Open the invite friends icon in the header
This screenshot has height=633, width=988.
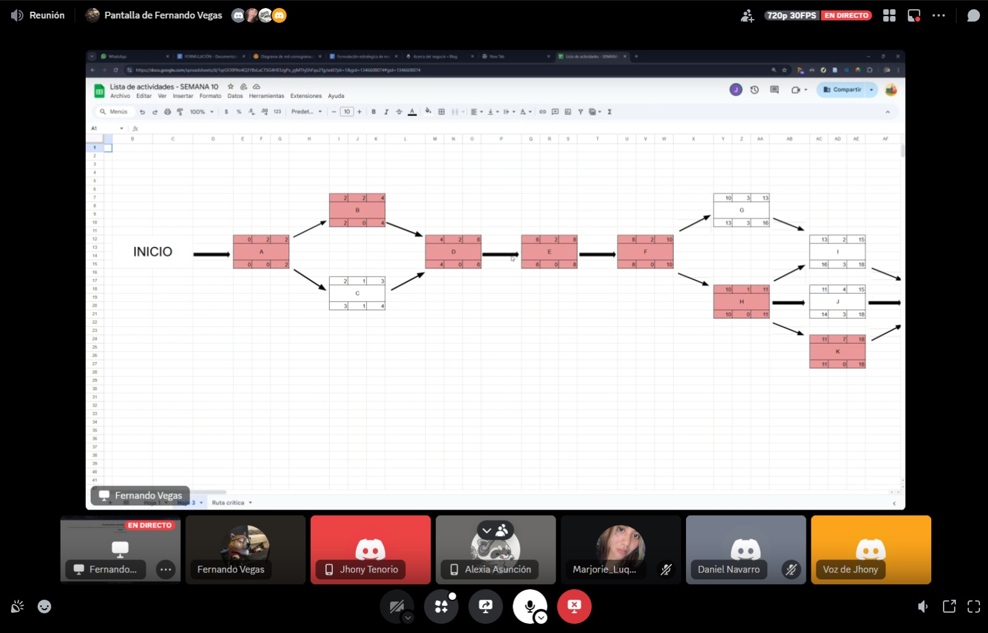747,15
